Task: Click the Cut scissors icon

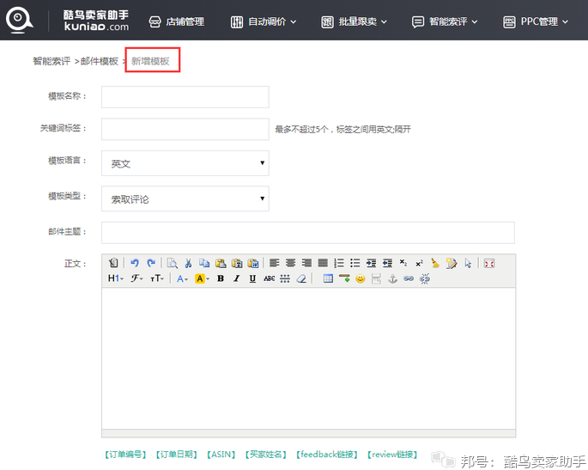Action: [x=188, y=263]
